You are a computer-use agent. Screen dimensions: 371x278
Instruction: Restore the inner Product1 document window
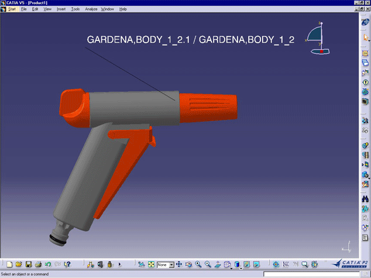click(362, 9)
